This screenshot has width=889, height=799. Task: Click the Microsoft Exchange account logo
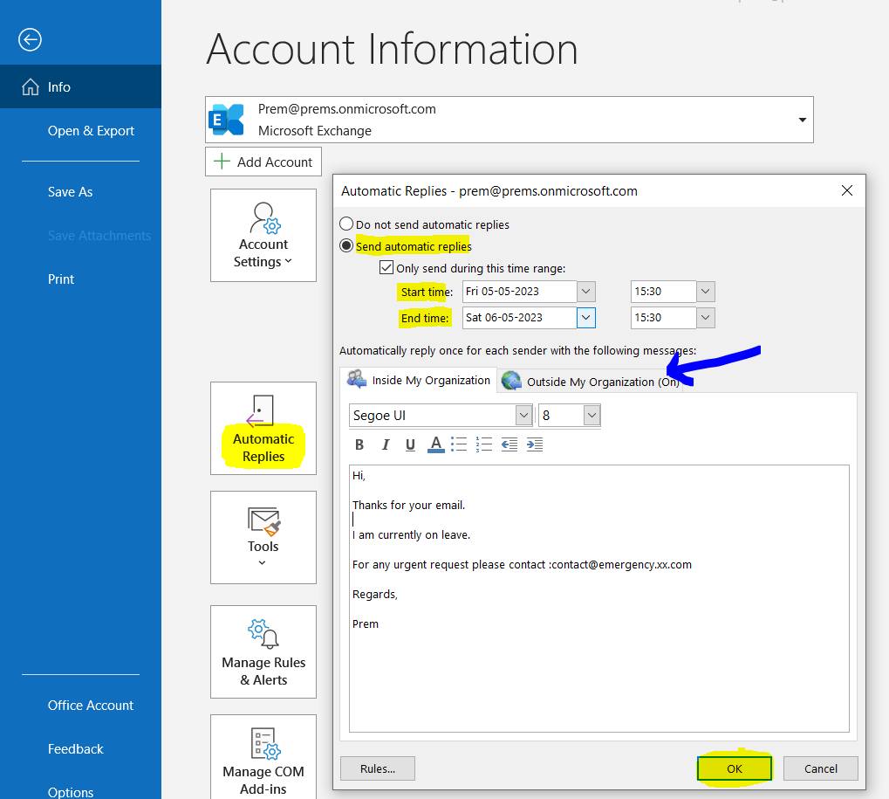coord(226,120)
